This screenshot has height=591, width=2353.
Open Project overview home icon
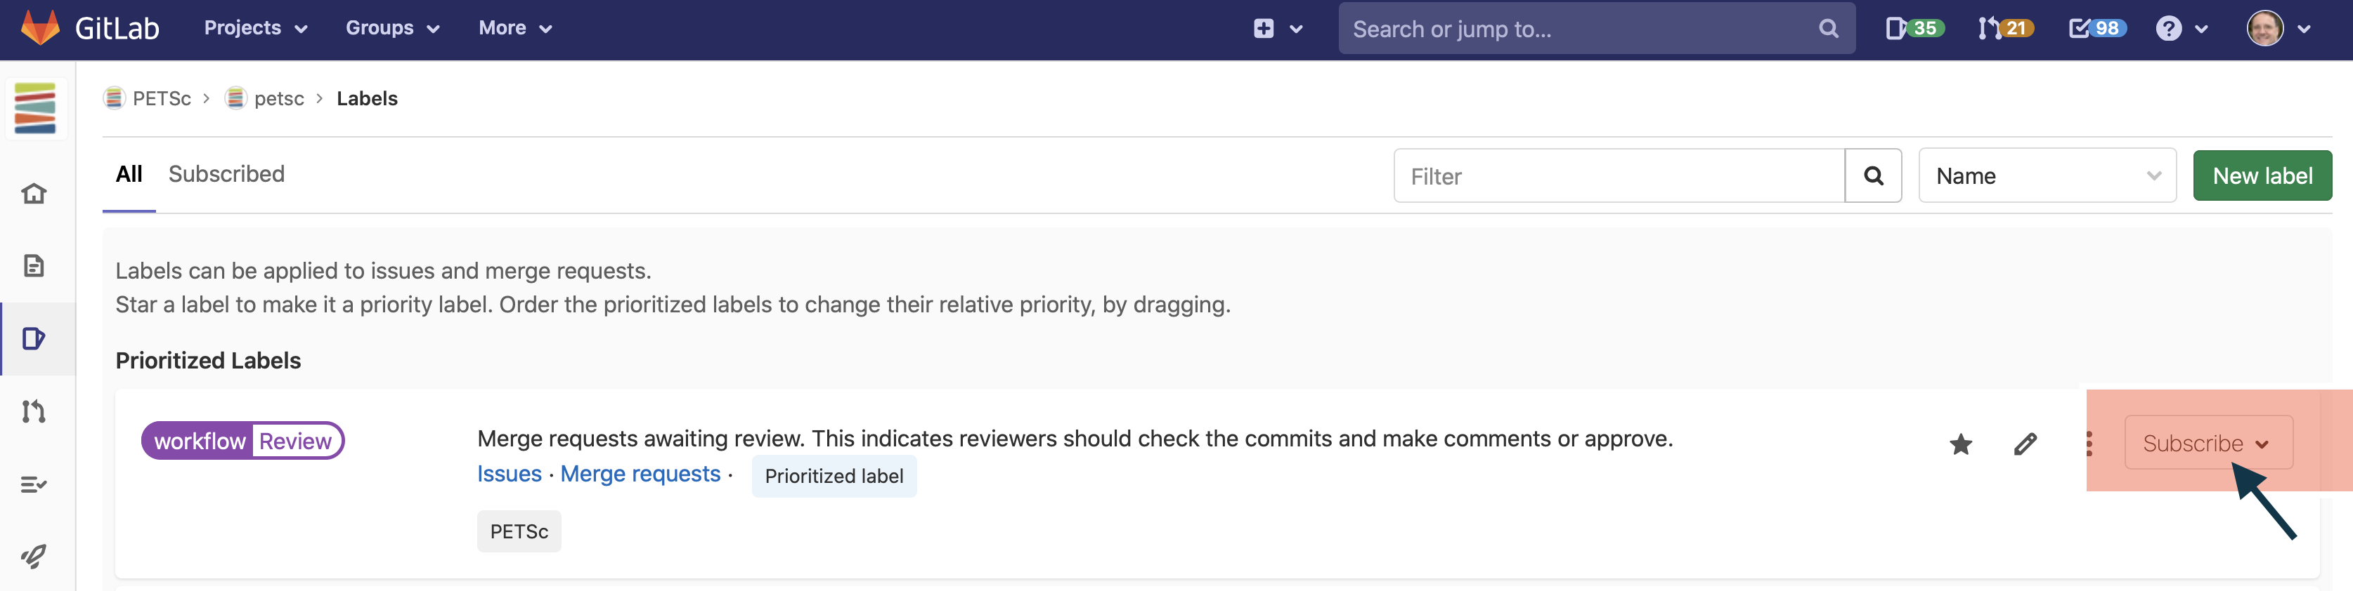pos(34,193)
